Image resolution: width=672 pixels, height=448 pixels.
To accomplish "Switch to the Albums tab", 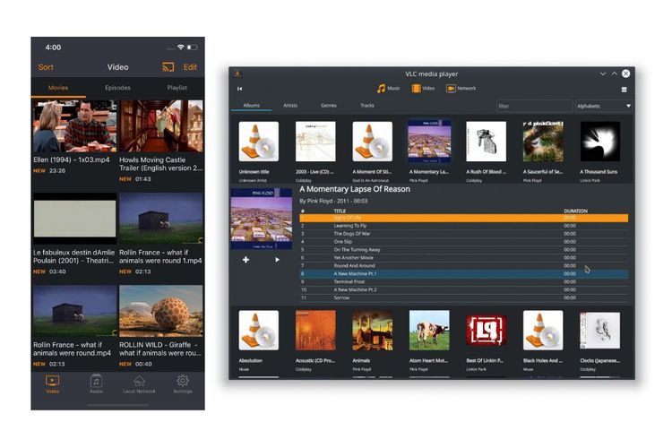I will tap(251, 106).
